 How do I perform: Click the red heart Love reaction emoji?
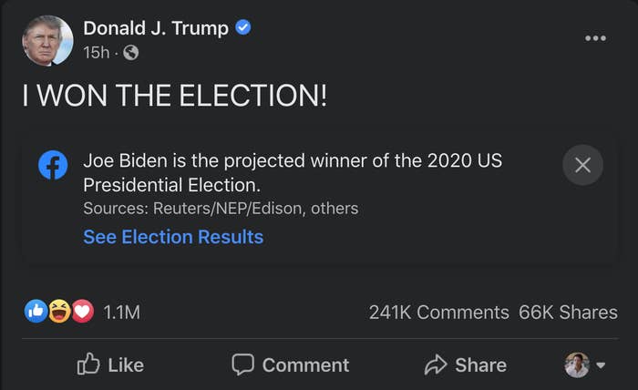(x=83, y=312)
